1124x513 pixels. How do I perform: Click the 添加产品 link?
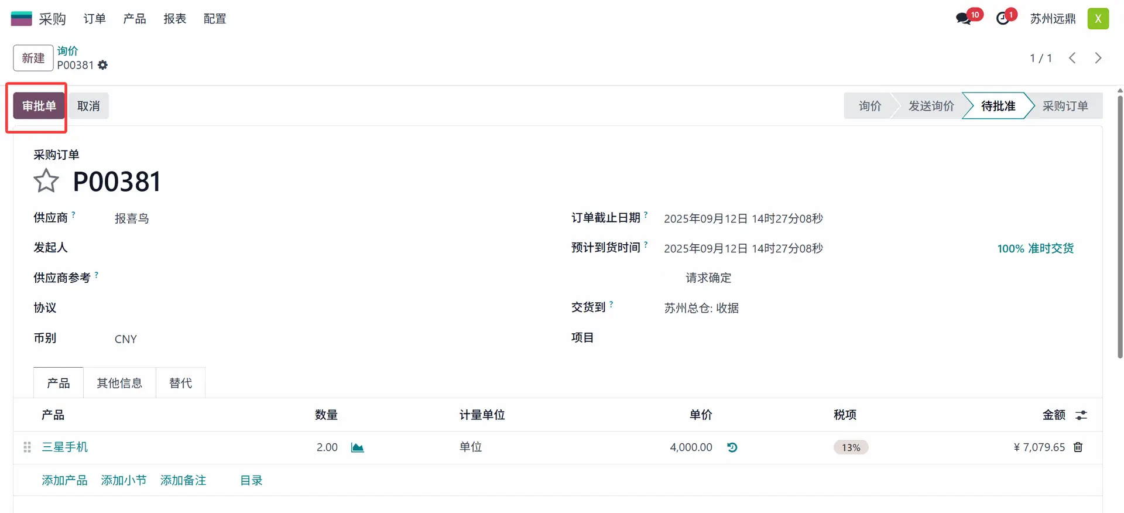(64, 480)
